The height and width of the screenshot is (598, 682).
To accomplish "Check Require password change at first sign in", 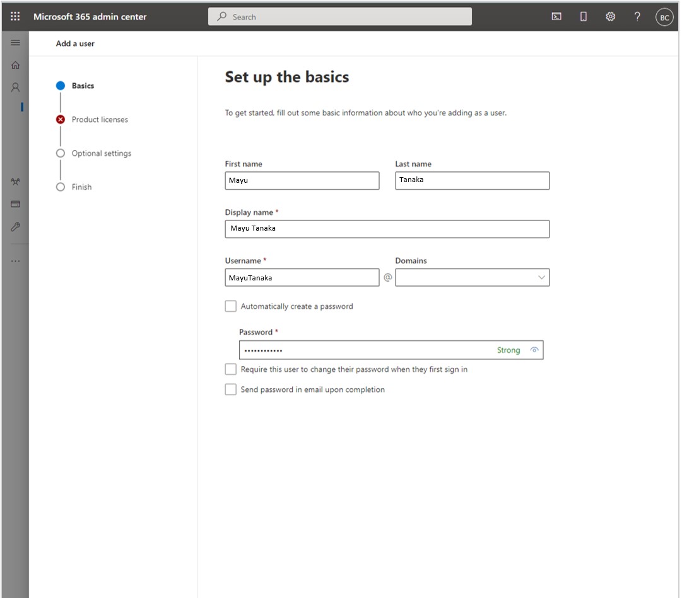I will (x=230, y=369).
